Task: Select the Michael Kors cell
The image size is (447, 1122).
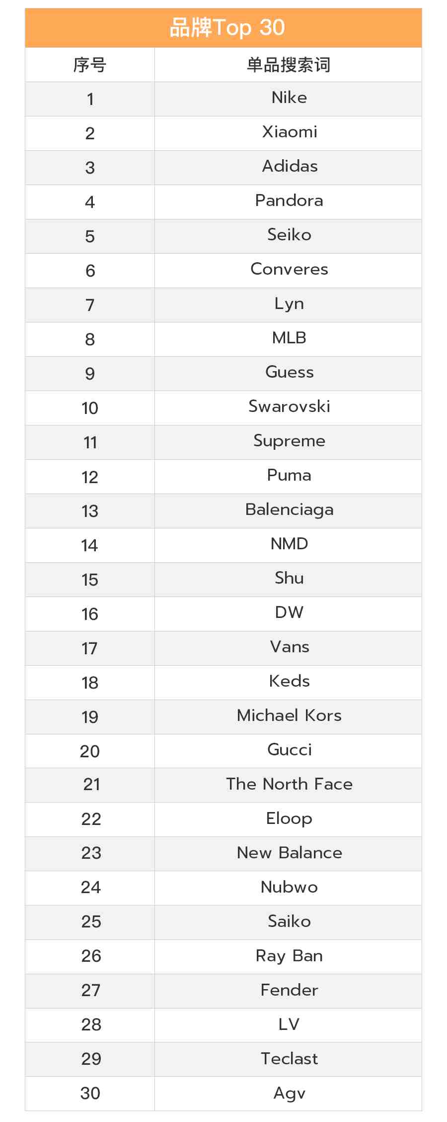Action: point(289,715)
